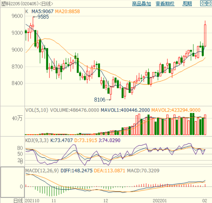Screen dimensions: 212x203
Task: Click the empty box left of MACD
Action: [x=12, y=182]
